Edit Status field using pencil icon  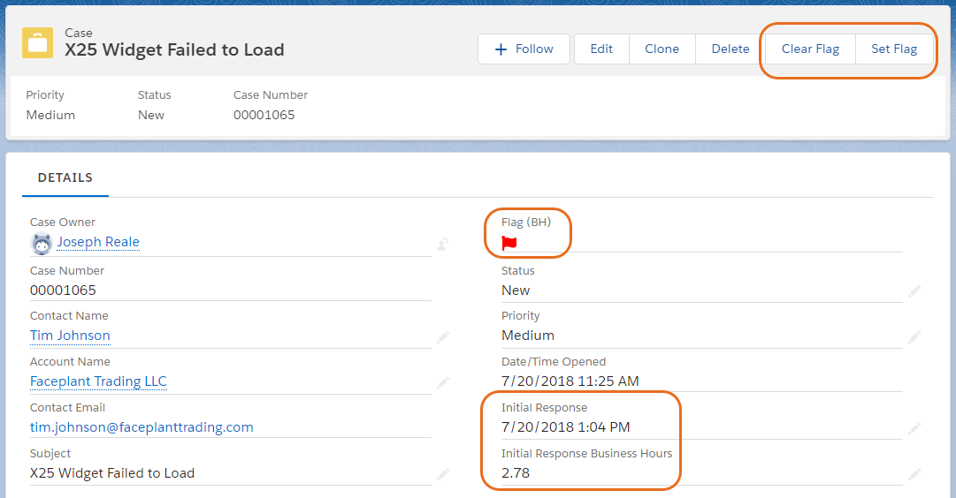pyautogui.click(x=914, y=291)
